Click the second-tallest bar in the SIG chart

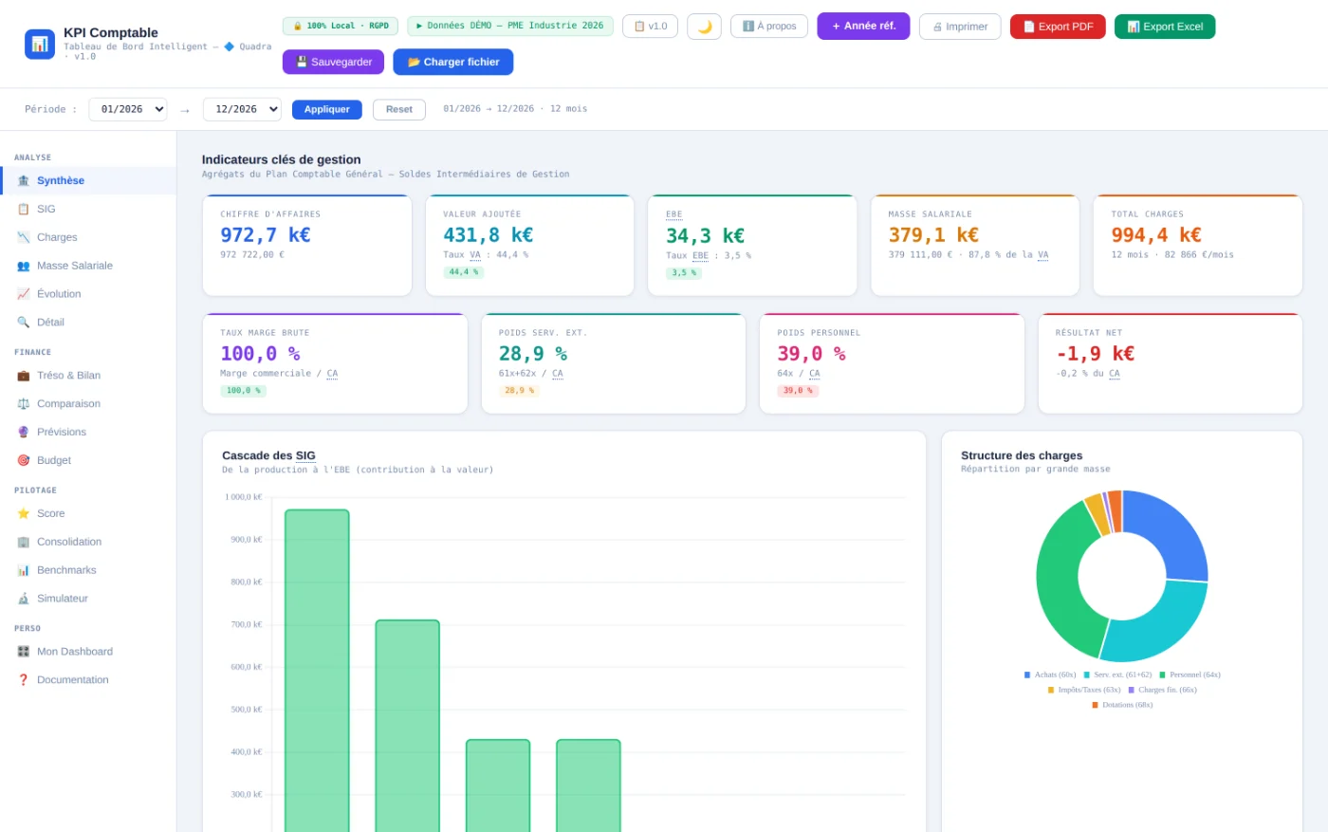[407, 726]
